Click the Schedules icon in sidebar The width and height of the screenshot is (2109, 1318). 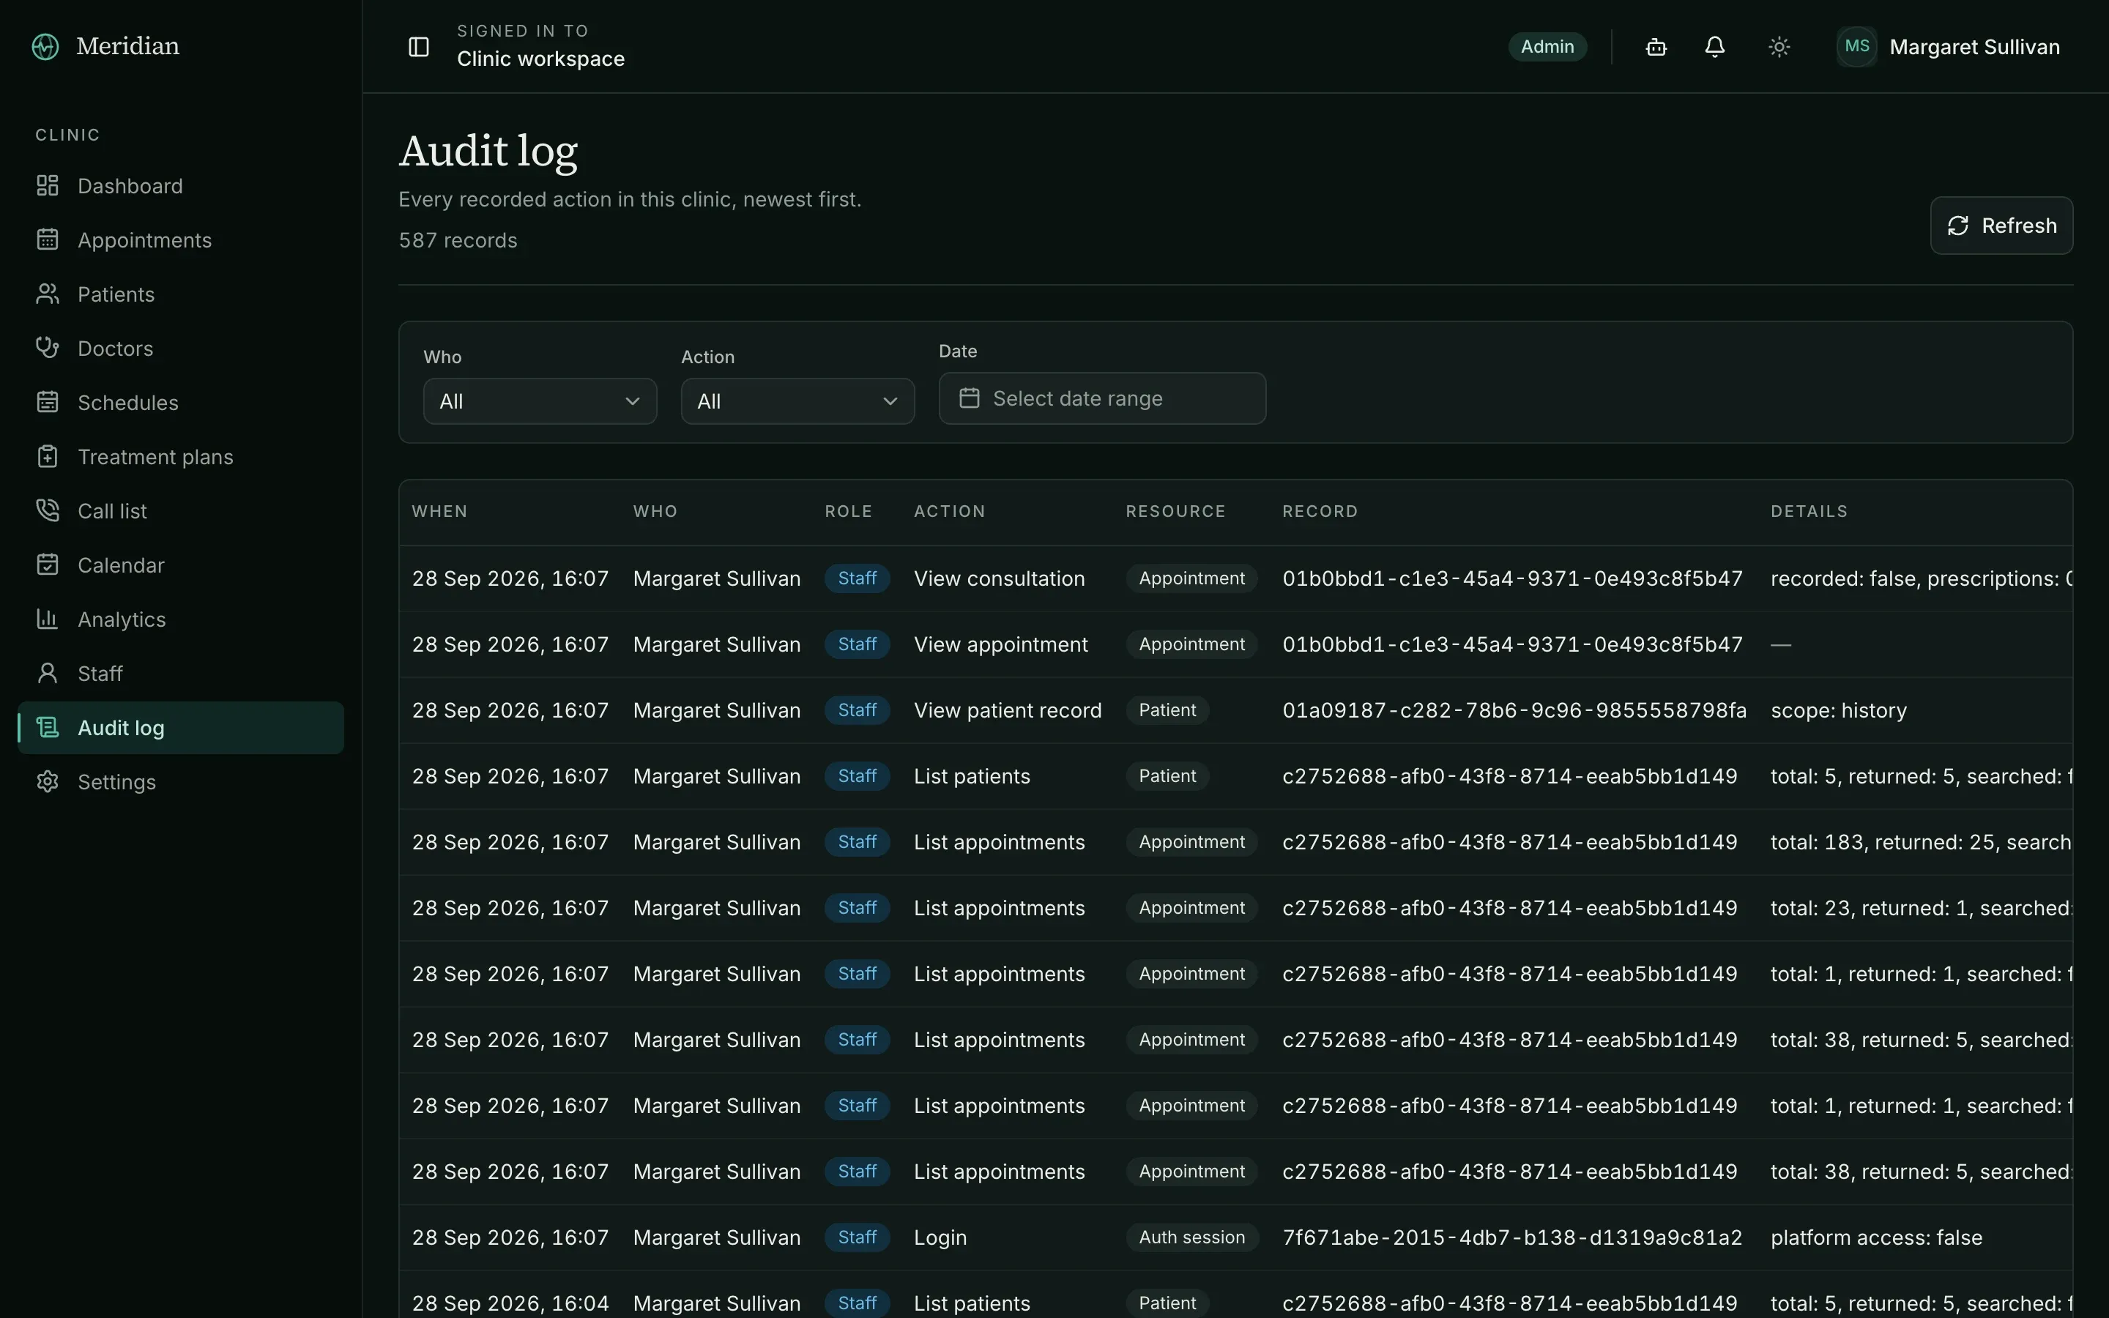47,402
